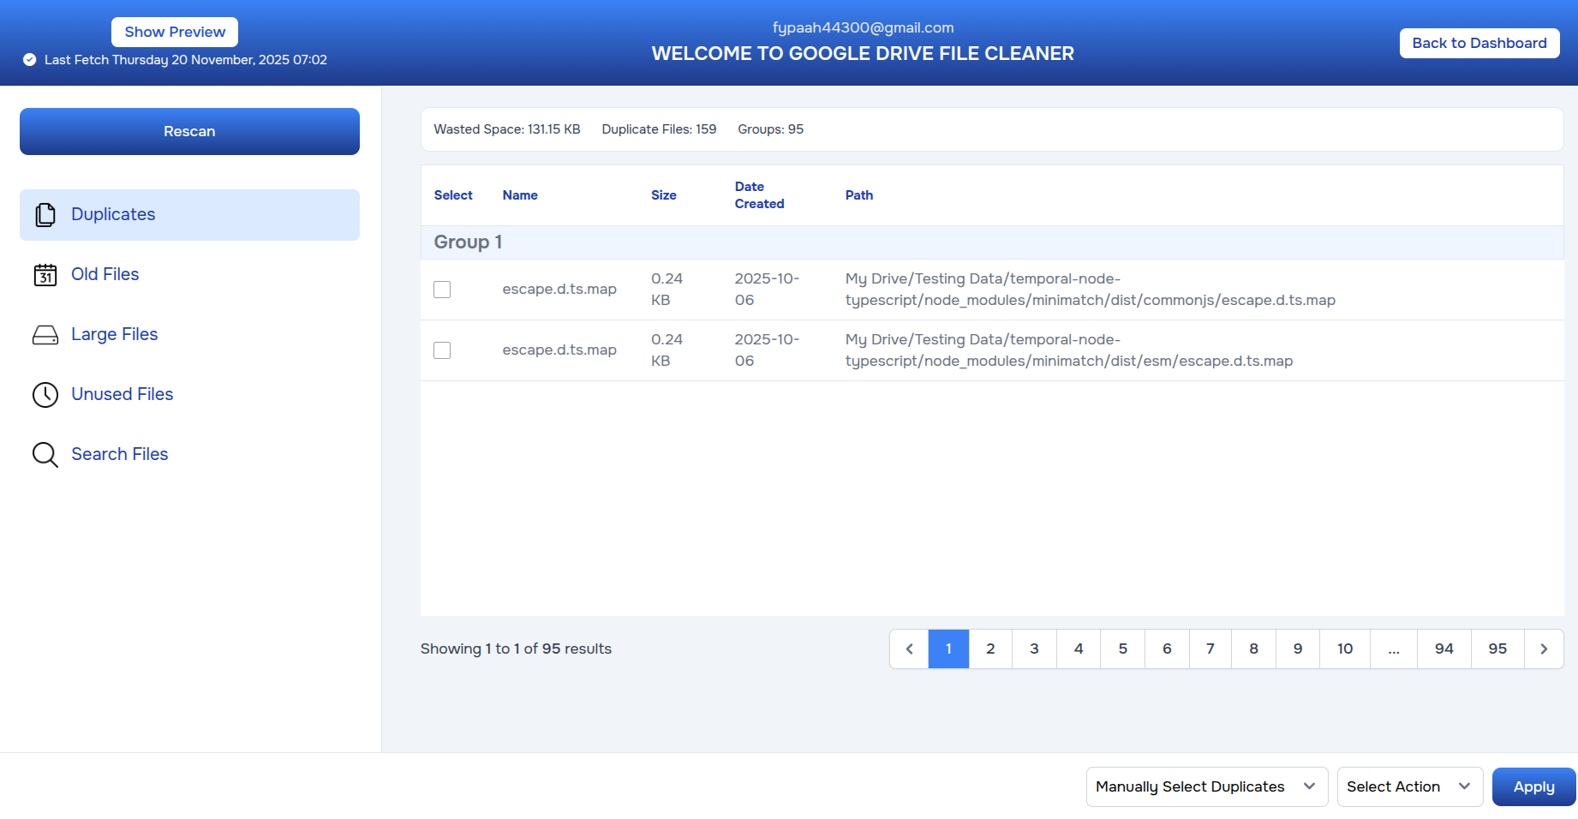Viewport: 1578px width, 819px height.
Task: Click the Show Preview button
Action: [174, 32]
